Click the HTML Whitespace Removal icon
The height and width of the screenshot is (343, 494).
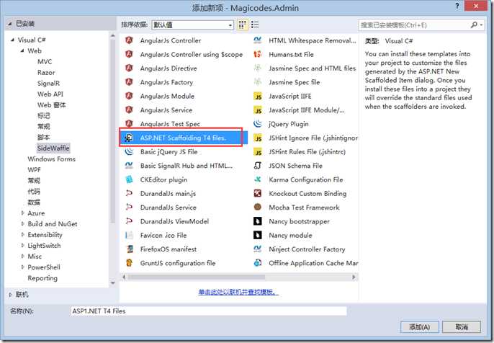(258, 40)
